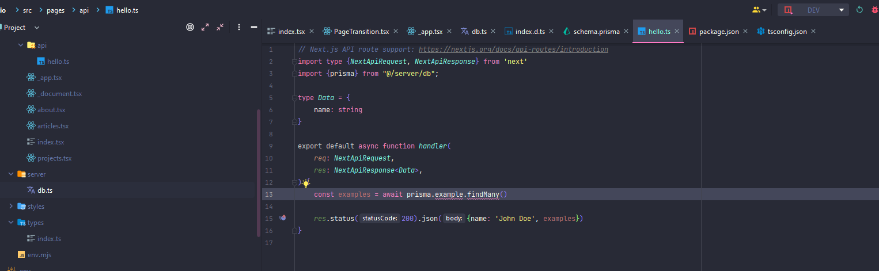This screenshot has height=271, width=879.
Task: Open the Code With Me people icon
Action: 759,10
